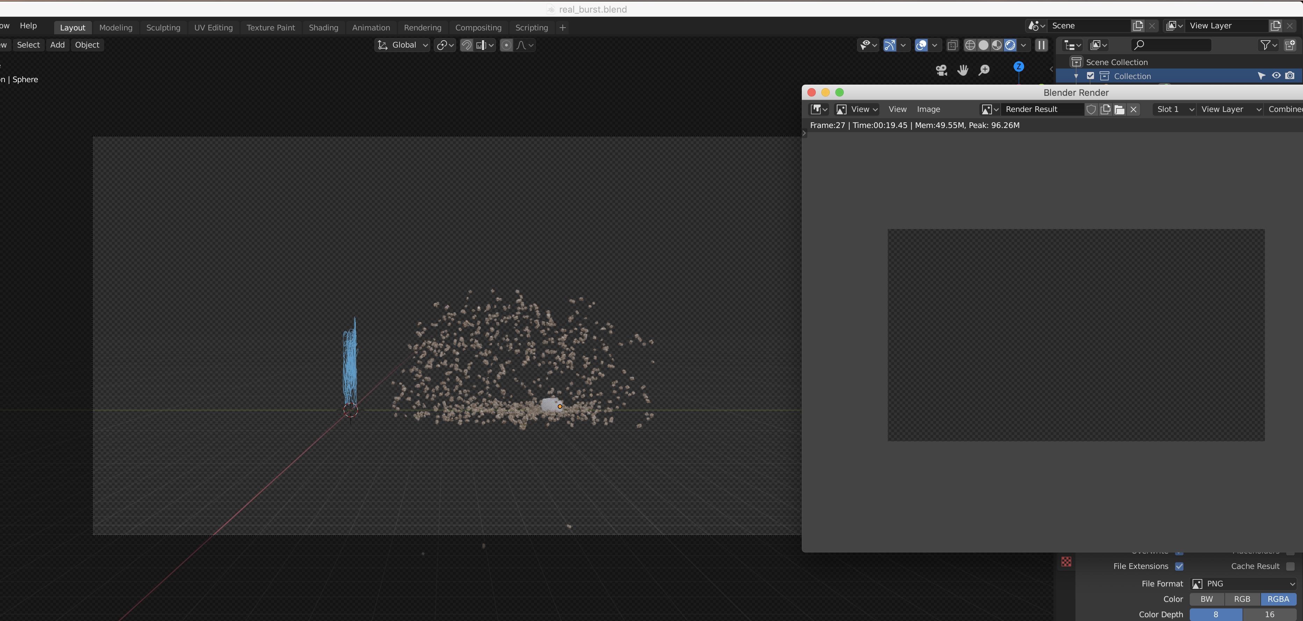The height and width of the screenshot is (621, 1303).
Task: Switch to material preview shading
Action: (x=996, y=45)
